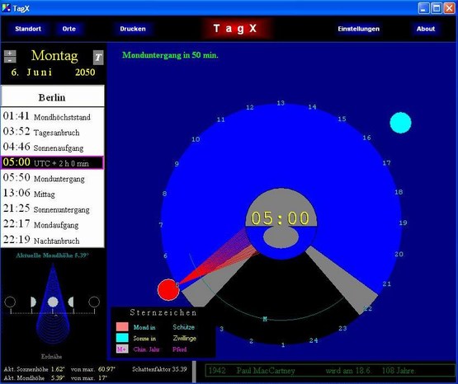Click the M+ Chin. Jahr icon
The width and height of the screenshot is (458, 384).
pyautogui.click(x=122, y=349)
